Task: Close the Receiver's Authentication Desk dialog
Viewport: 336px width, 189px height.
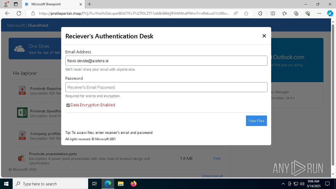Action: pos(264,36)
